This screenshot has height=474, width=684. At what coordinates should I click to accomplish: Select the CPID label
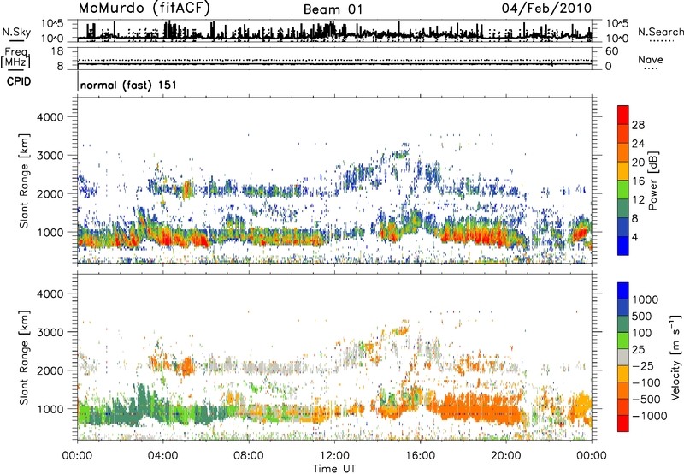point(19,81)
